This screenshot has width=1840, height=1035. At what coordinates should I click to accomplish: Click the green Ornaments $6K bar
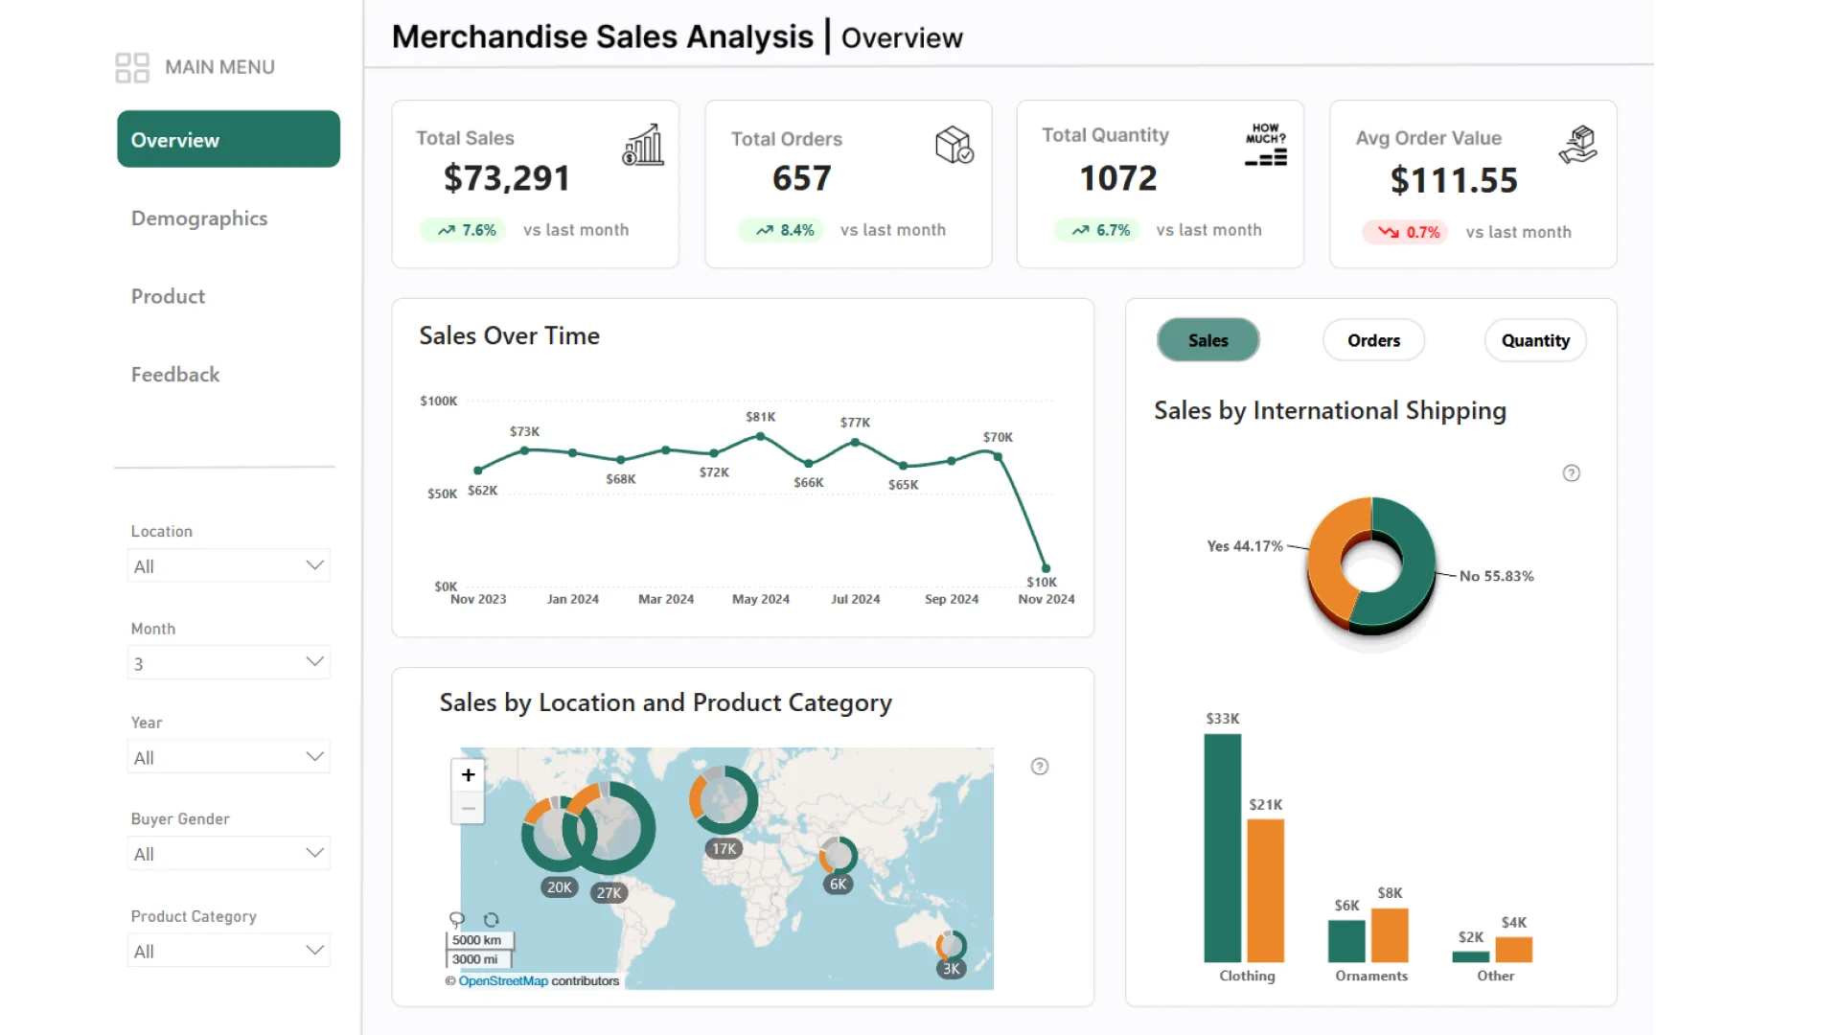tap(1346, 941)
